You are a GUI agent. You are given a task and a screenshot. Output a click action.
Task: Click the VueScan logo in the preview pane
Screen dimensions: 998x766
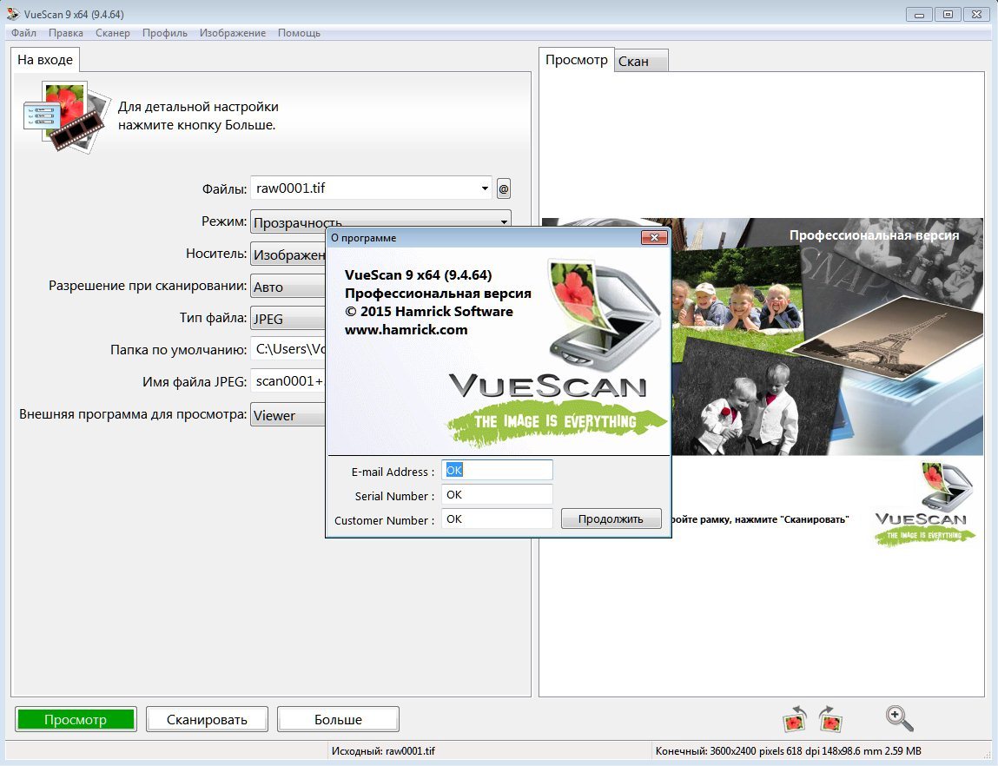click(x=924, y=503)
